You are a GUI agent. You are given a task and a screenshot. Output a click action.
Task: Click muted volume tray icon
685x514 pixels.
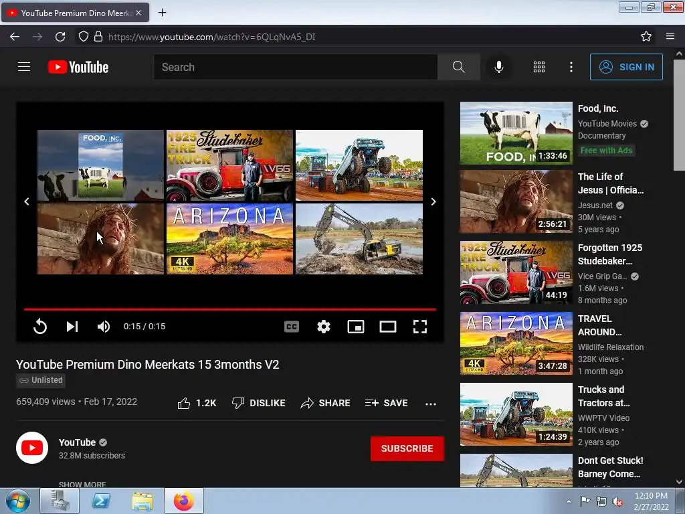(617, 501)
